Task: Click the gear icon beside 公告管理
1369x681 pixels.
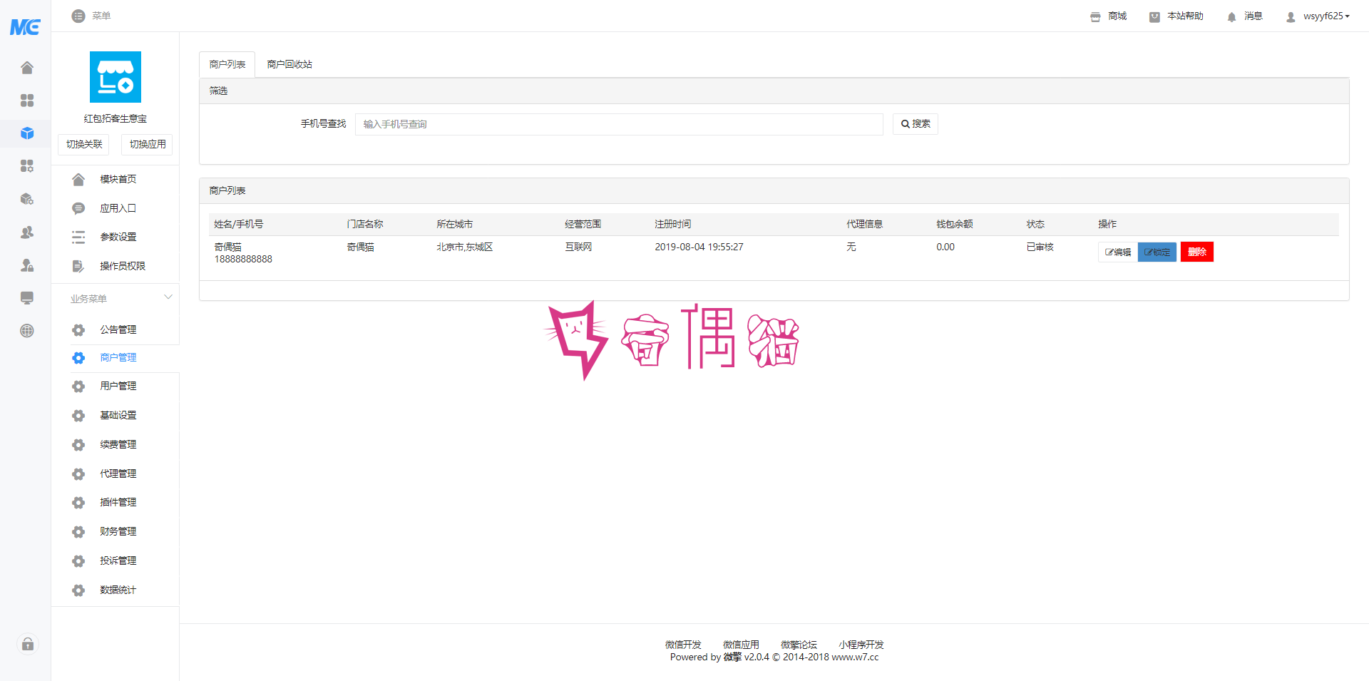Action: tap(78, 330)
